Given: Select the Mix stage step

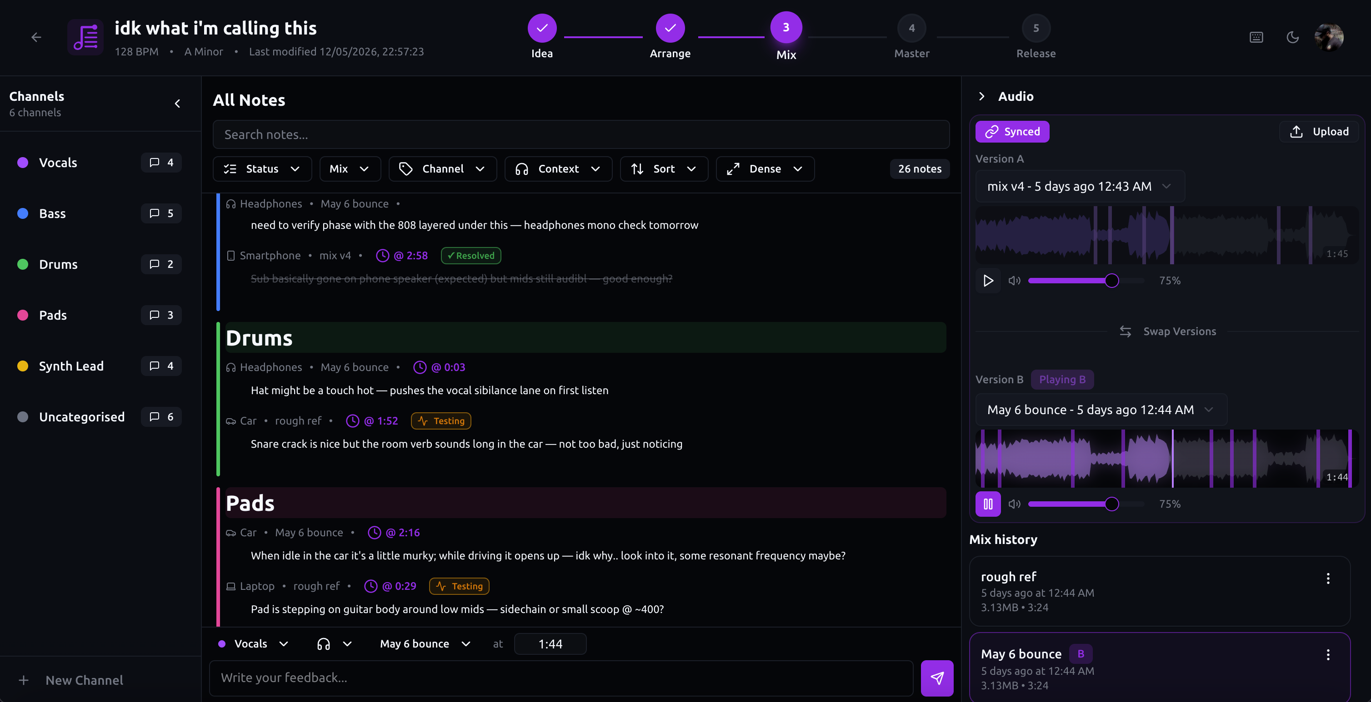Looking at the screenshot, I should point(786,37).
